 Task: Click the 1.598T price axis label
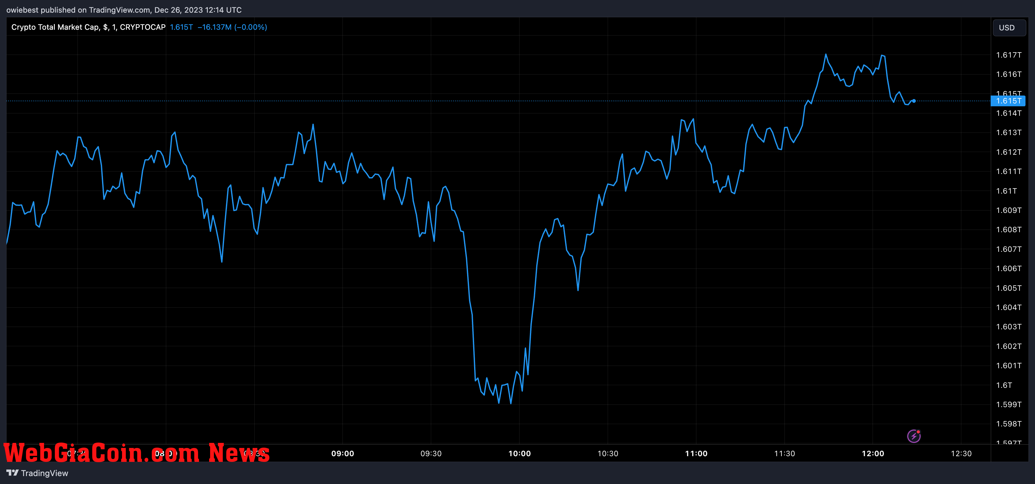tap(1008, 424)
